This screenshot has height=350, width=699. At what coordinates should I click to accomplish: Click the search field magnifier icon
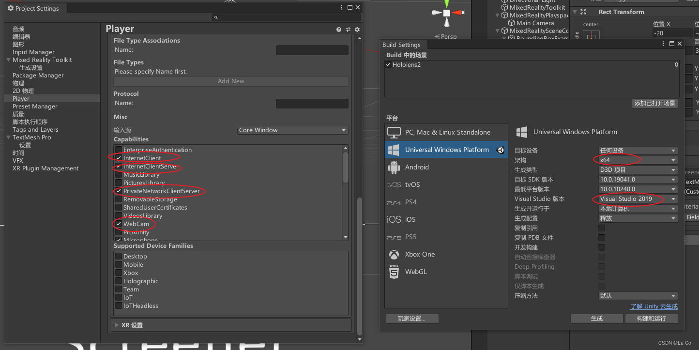coord(216,17)
